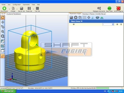Select the rotate view tool
Image resolution: width=124 pixels, height=93 pixels.
click(3, 18)
